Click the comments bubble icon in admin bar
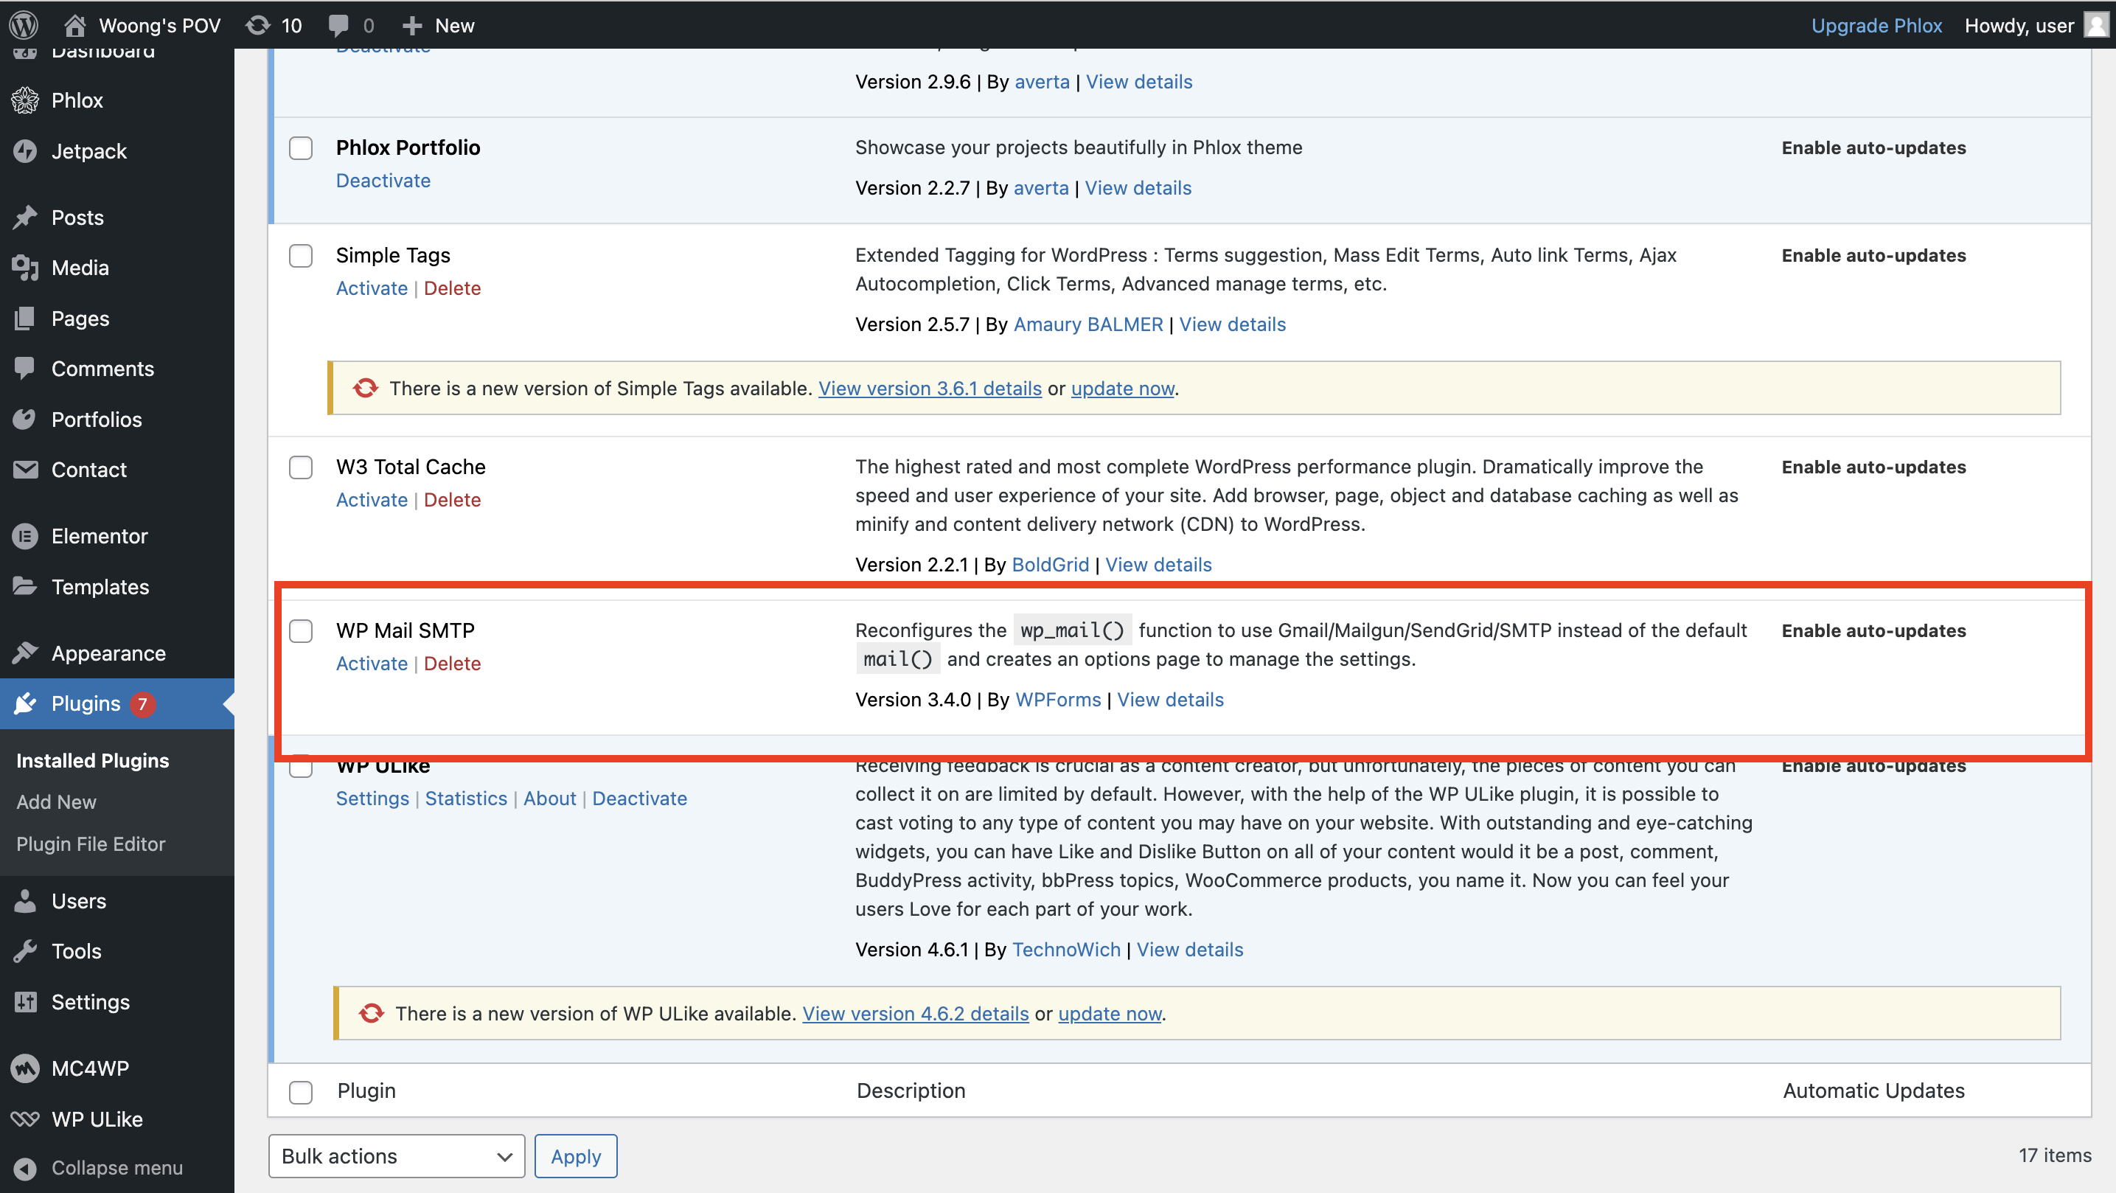 point(338,24)
